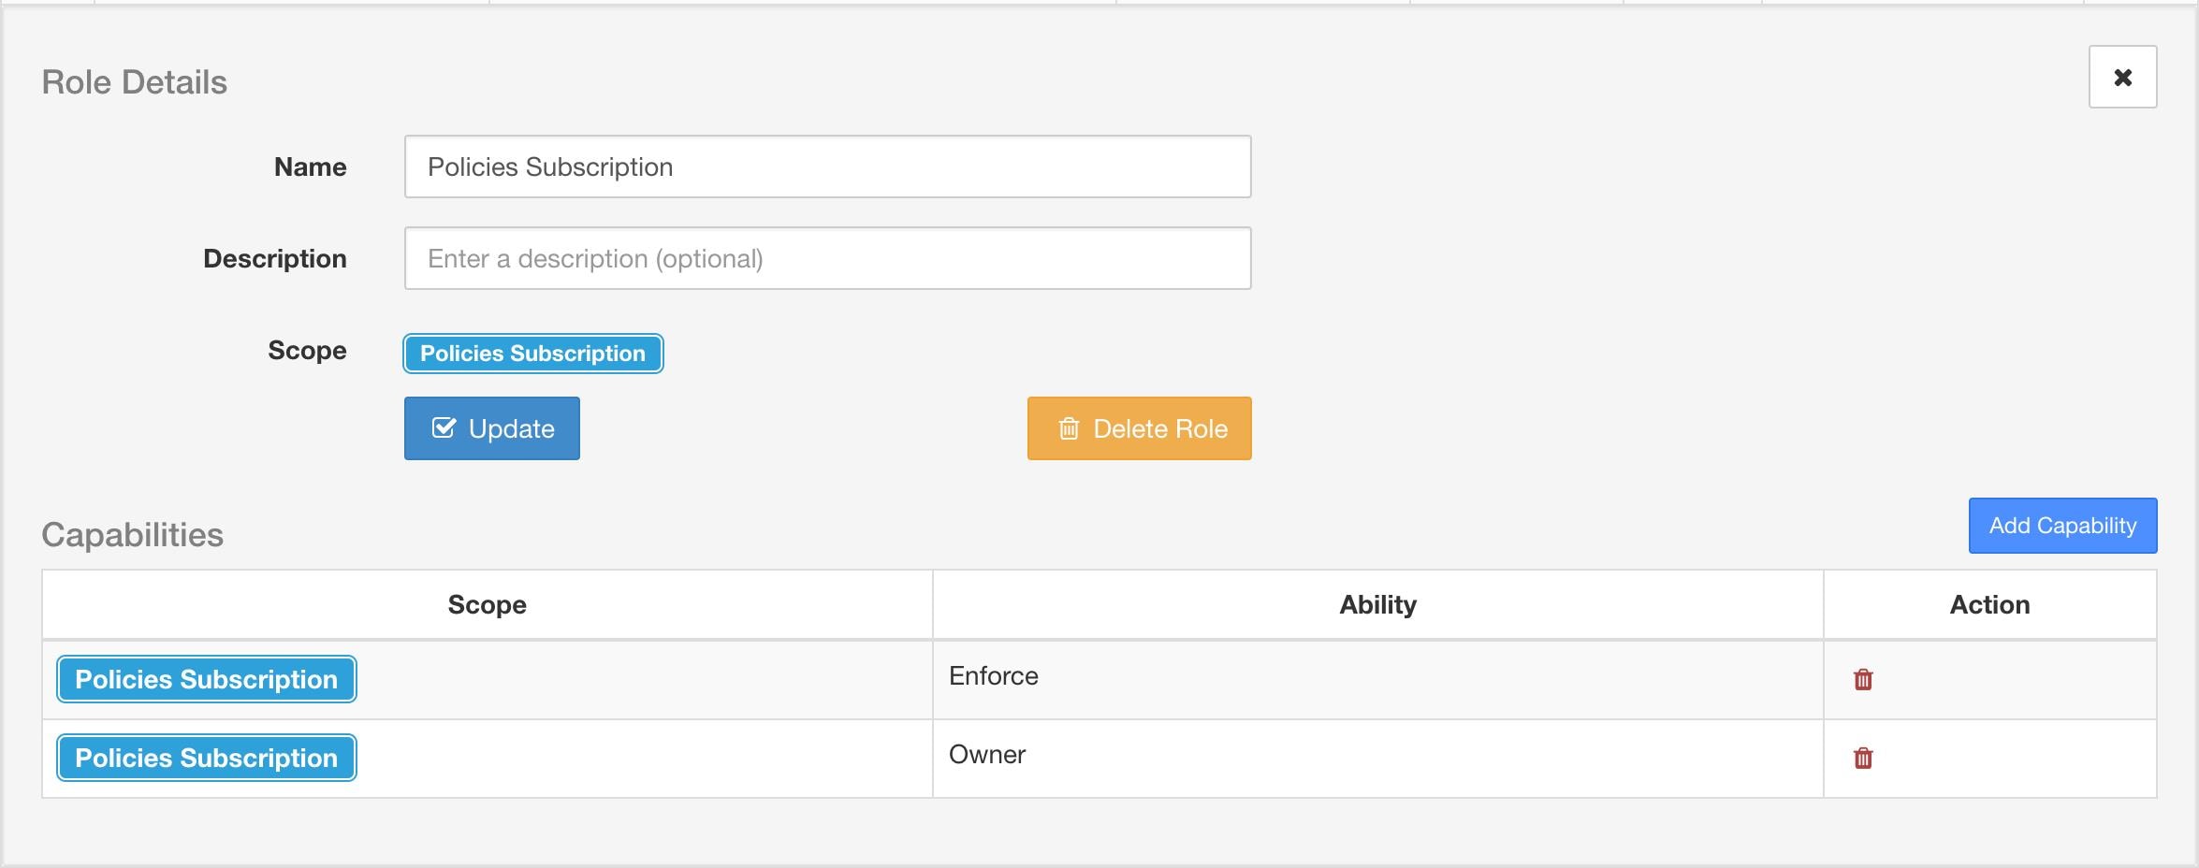Click the Capabilities heading
The height and width of the screenshot is (868, 2199).
133,535
